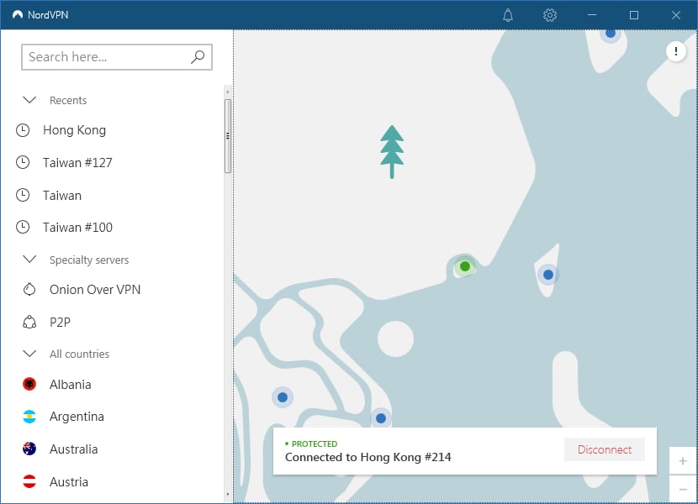The height and width of the screenshot is (504, 698).
Task: Click the Argentina flag icon
Action: (x=29, y=417)
